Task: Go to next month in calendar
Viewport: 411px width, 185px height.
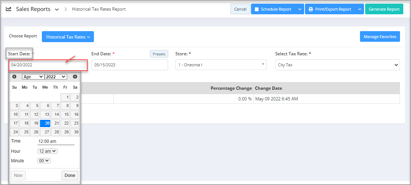Action: coord(75,77)
